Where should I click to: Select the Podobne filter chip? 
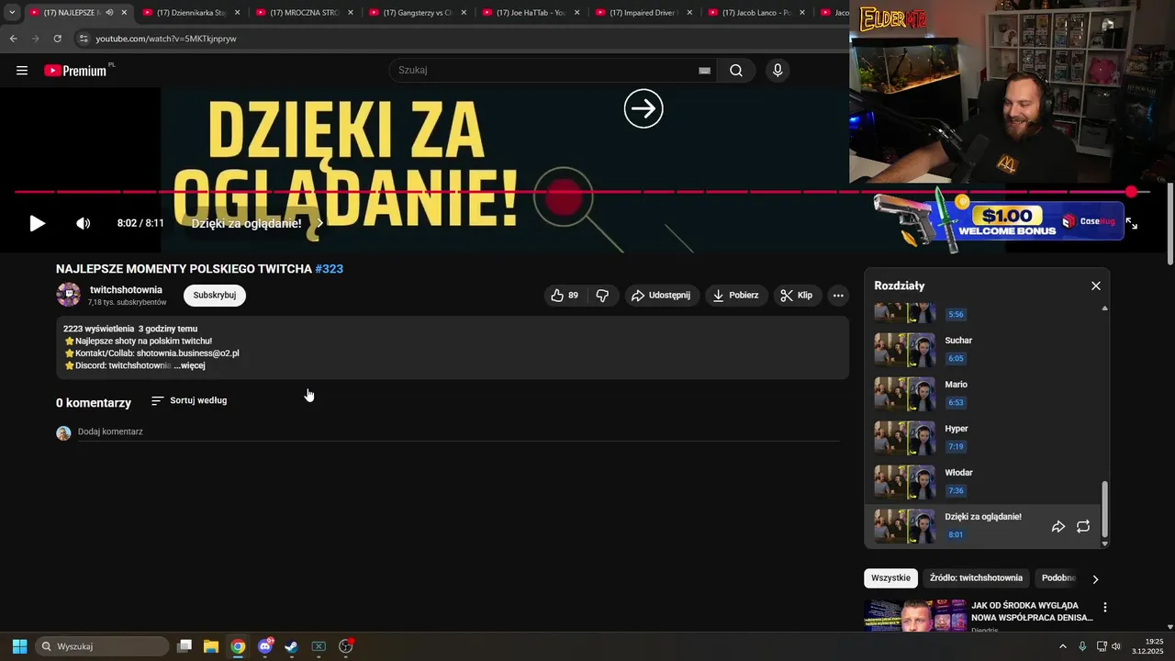[x=1058, y=578]
